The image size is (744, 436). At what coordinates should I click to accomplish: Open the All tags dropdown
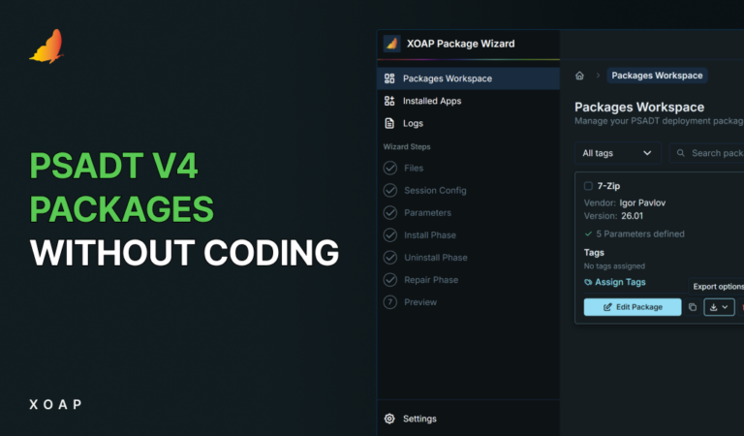618,153
